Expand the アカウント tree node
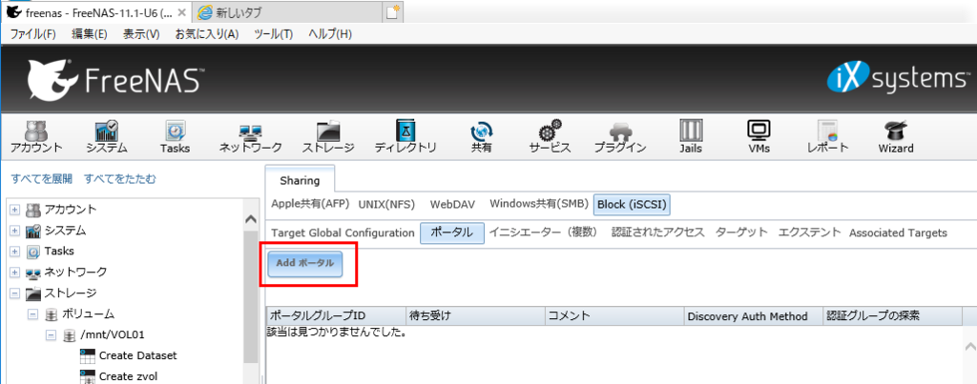The height and width of the screenshot is (384, 977). pyautogui.click(x=15, y=210)
